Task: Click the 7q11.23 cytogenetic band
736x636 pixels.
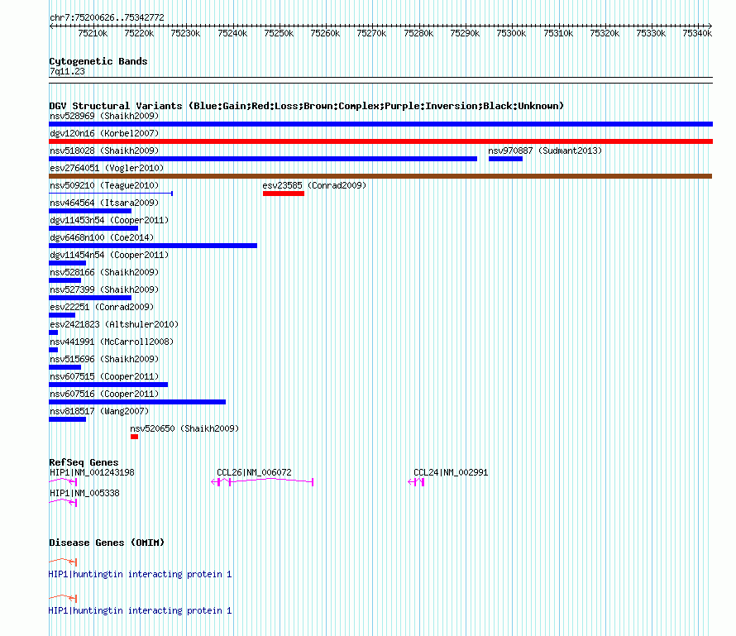Action: click(x=380, y=80)
